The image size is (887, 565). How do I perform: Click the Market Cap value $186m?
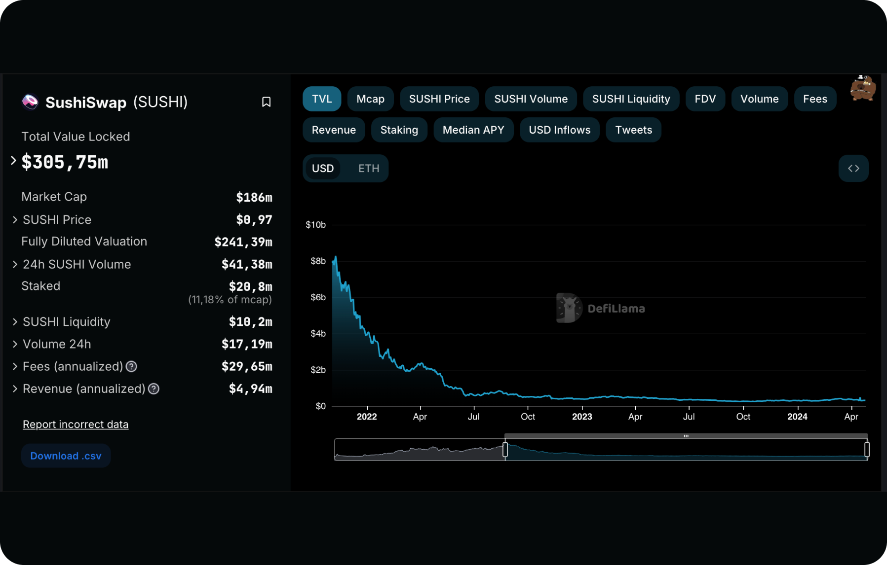point(254,197)
